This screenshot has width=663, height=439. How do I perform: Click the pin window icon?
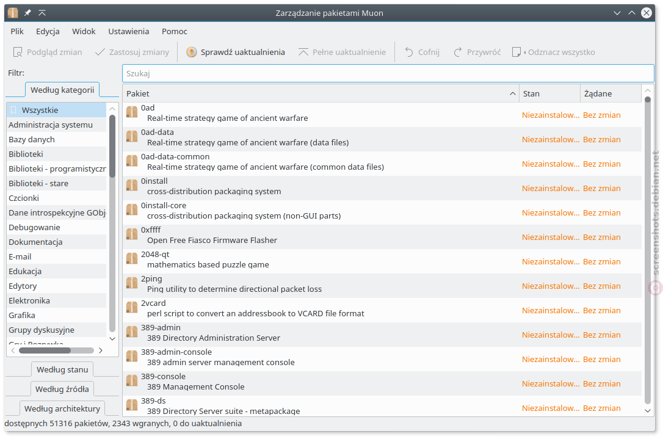(x=27, y=13)
